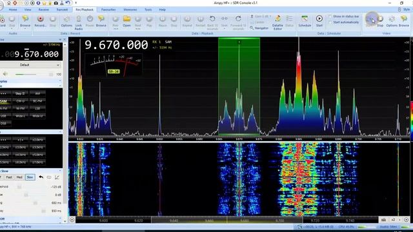Click the home icon in quick access toolbar
413x232 pixels.
tap(9, 3)
